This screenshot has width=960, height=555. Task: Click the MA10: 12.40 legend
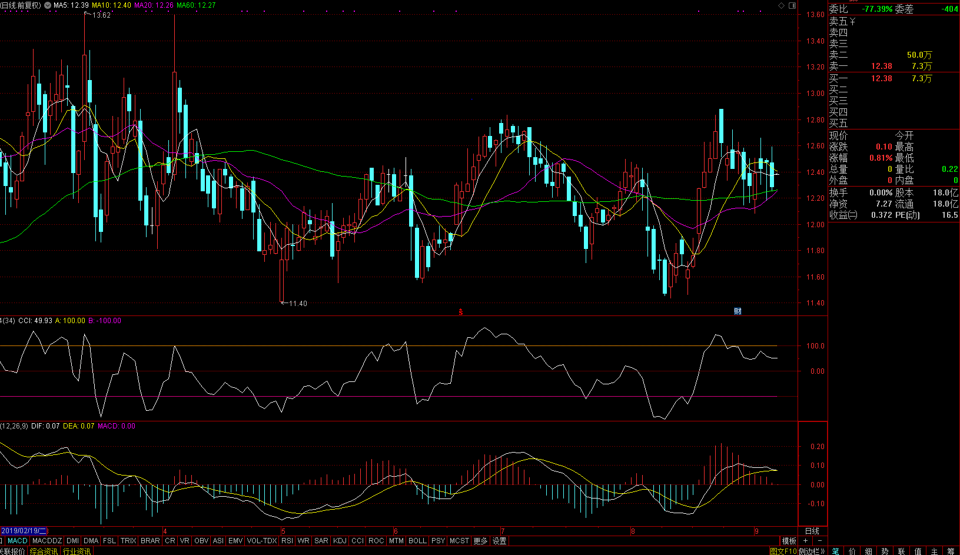(111, 5)
